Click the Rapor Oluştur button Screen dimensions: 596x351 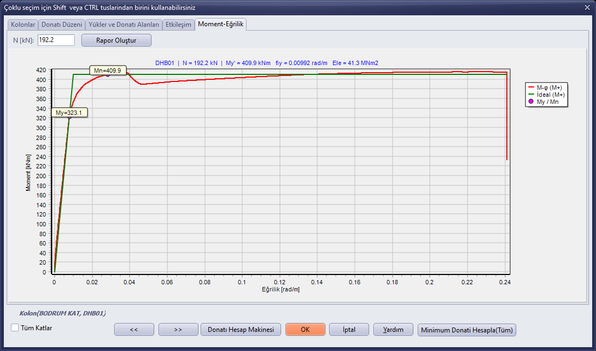point(116,40)
